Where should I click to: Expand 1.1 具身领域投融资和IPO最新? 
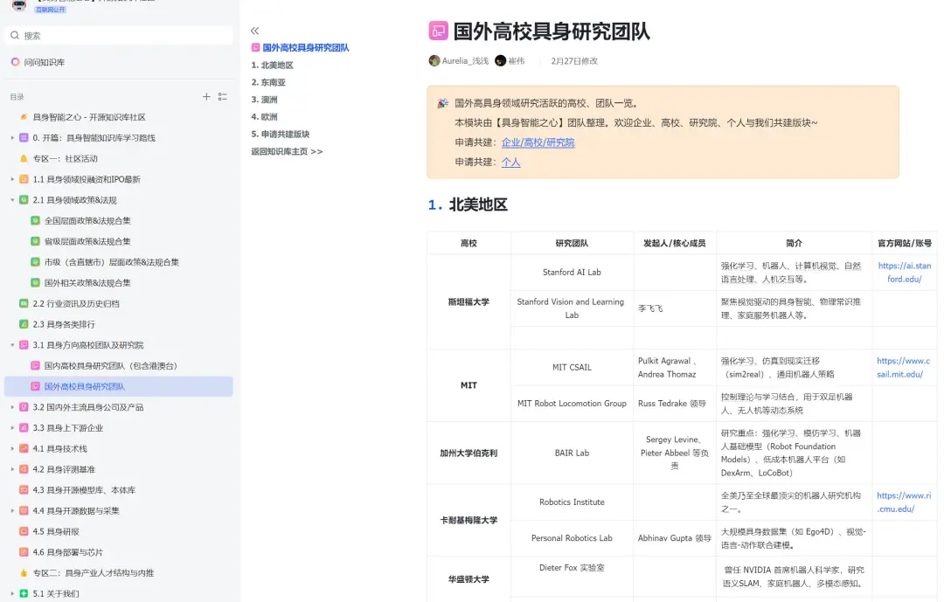pos(12,179)
